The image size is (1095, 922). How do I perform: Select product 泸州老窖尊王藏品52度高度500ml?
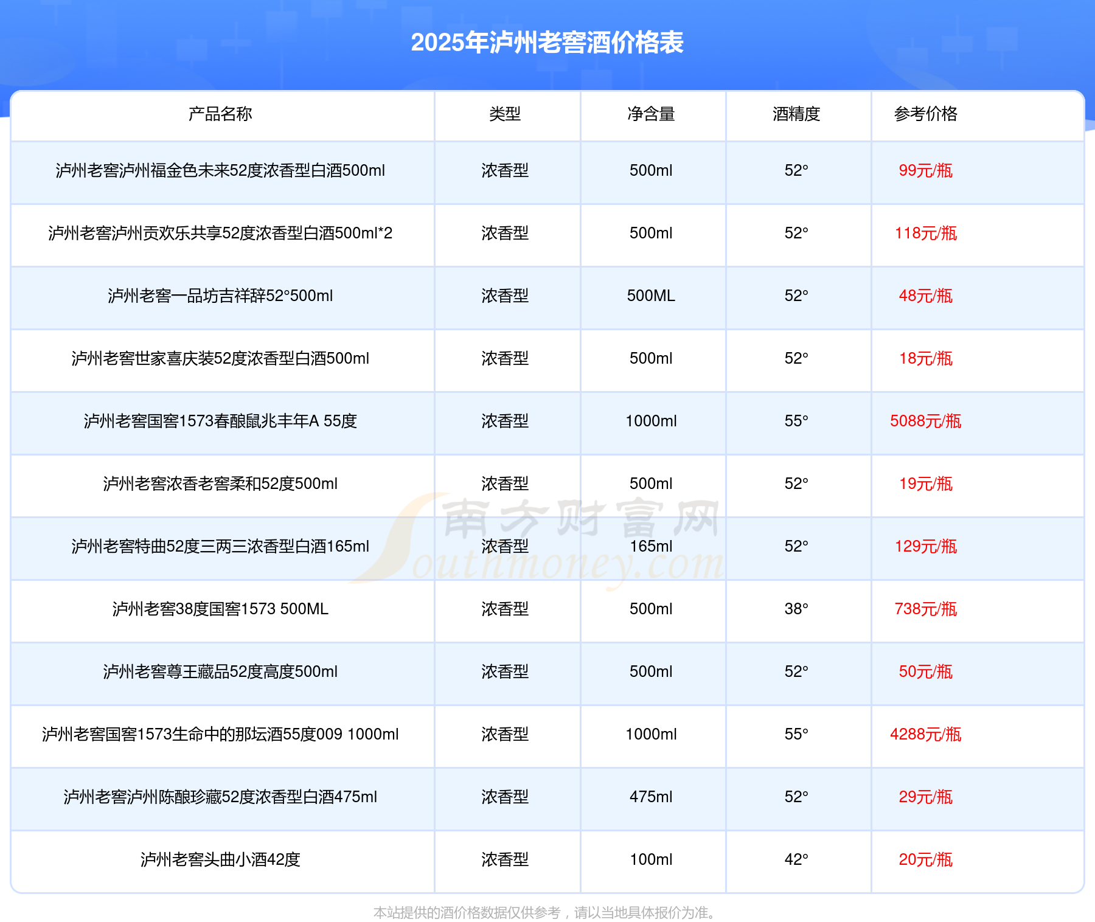tap(220, 671)
